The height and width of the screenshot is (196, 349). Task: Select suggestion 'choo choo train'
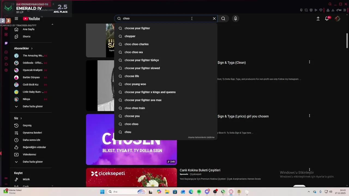pyautogui.click(x=166, y=108)
